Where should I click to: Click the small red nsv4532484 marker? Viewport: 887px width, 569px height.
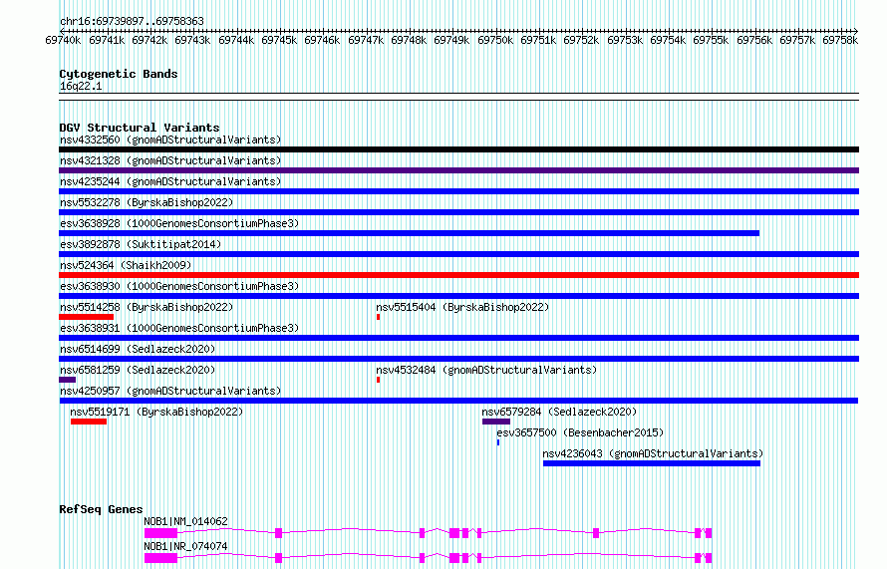point(378,380)
